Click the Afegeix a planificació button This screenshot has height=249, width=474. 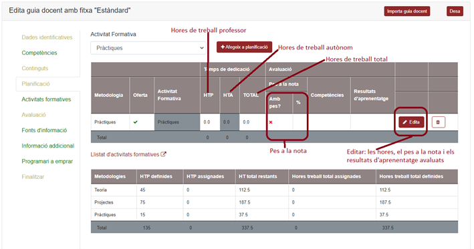[244, 47]
